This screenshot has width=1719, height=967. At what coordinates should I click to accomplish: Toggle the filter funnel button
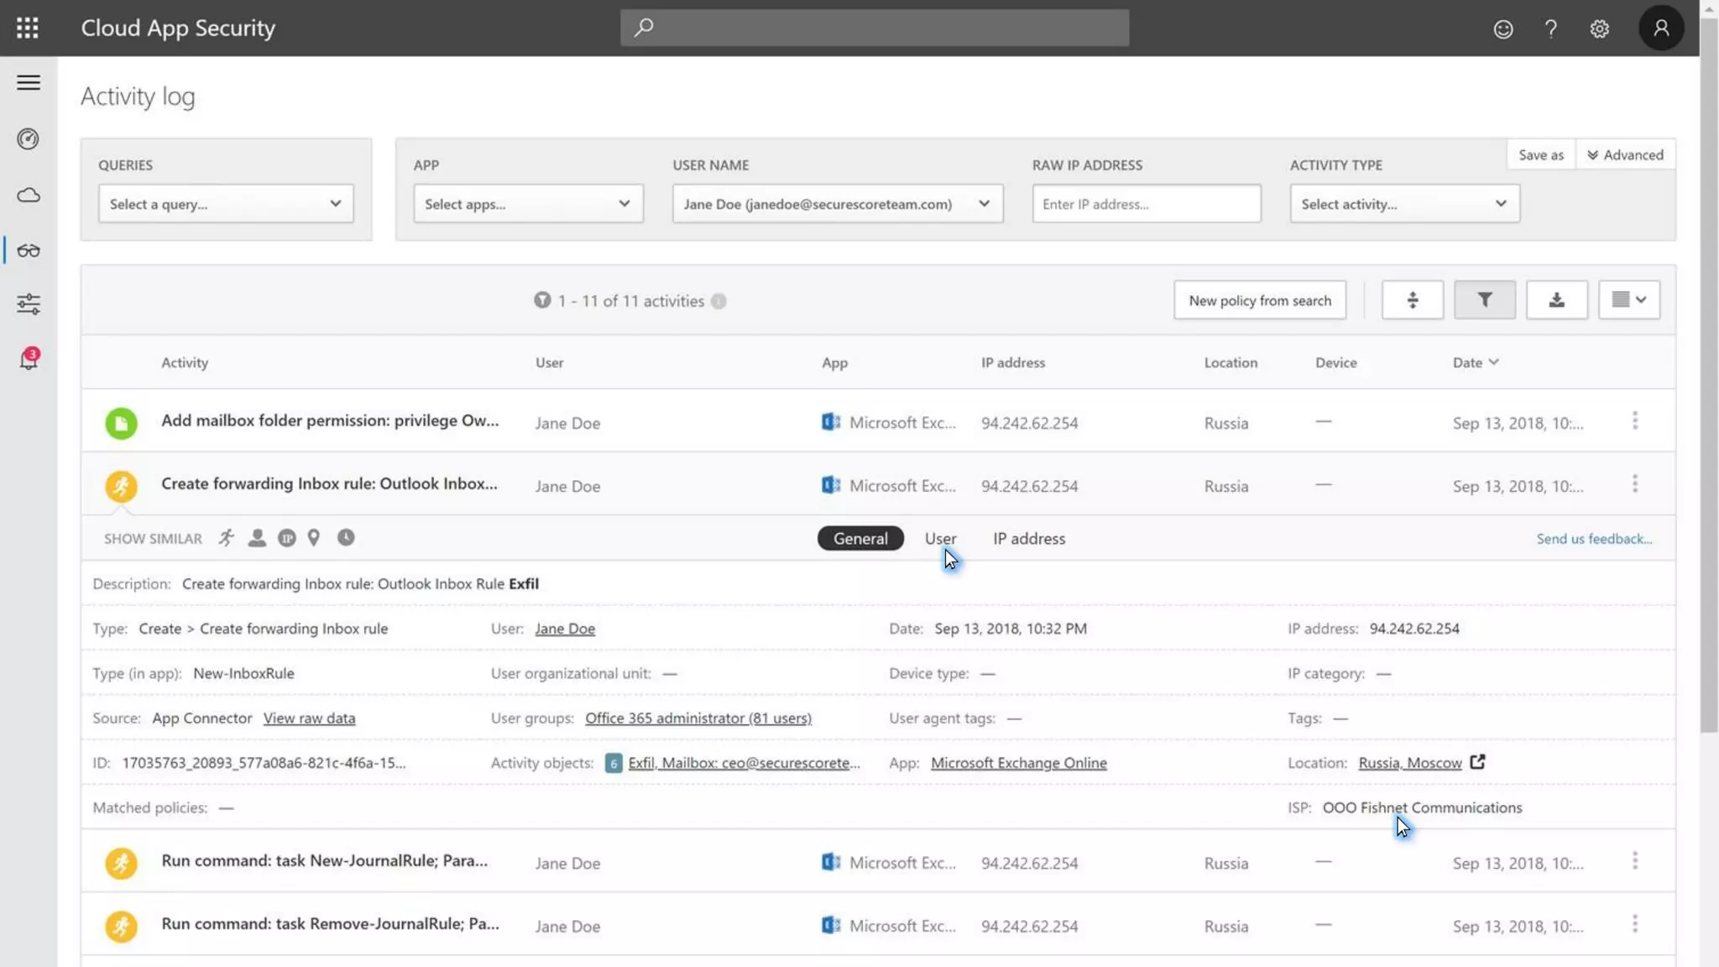tap(1484, 300)
